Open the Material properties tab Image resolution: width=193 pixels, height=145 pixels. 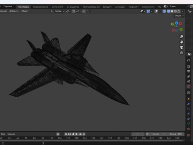[x=189, y=129]
